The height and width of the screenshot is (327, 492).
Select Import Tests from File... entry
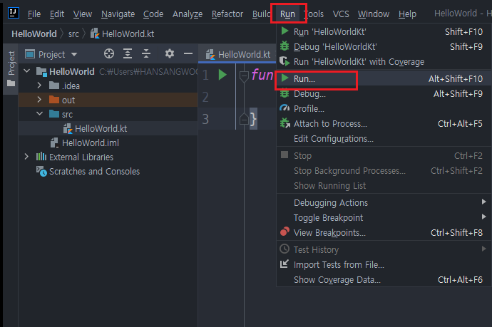pos(384,264)
